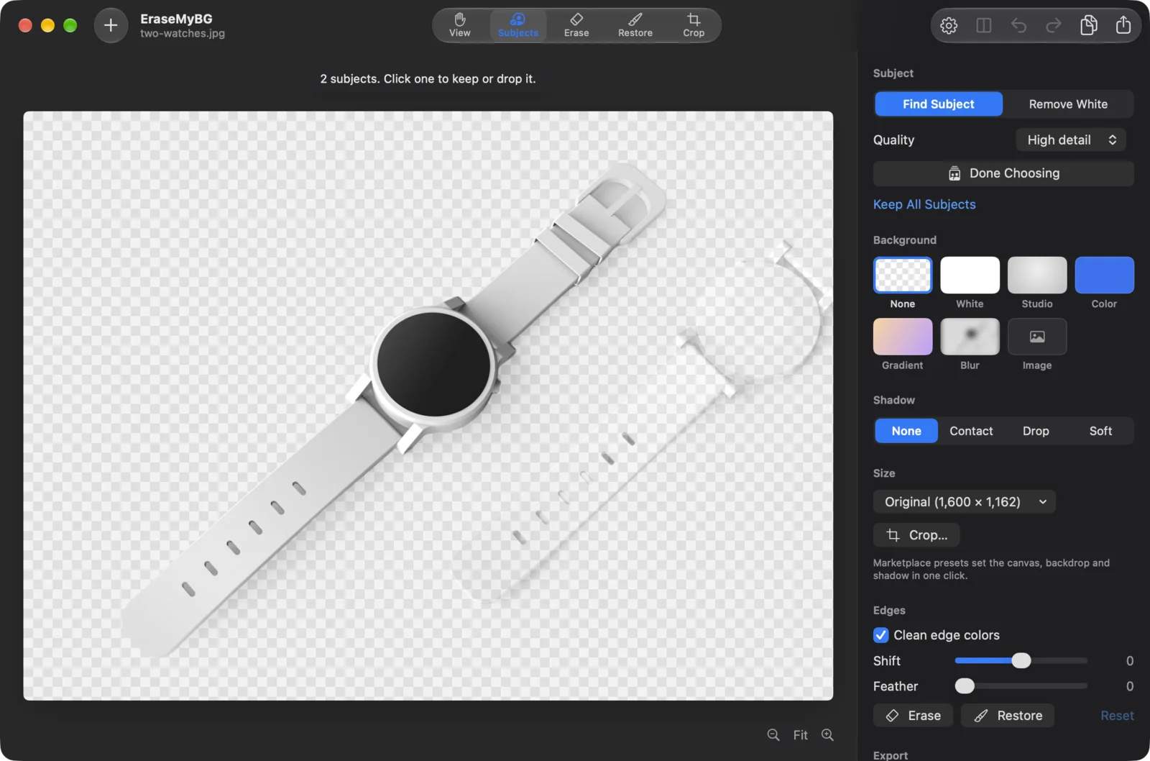Viewport: 1150px width, 761px height.
Task: Set shadow to Drop
Action: coord(1036,431)
